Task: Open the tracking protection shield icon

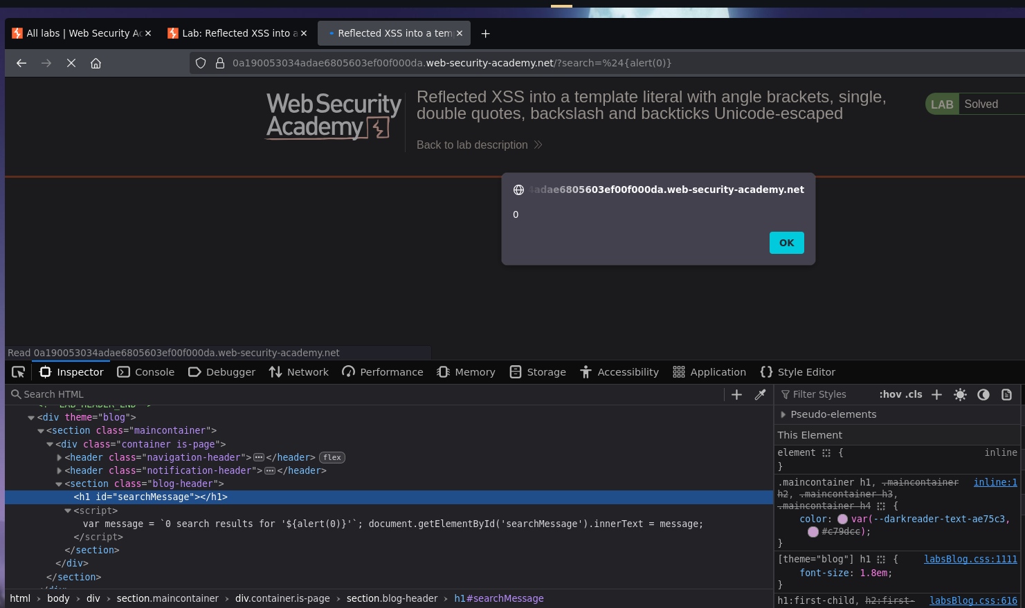Action: (201, 63)
